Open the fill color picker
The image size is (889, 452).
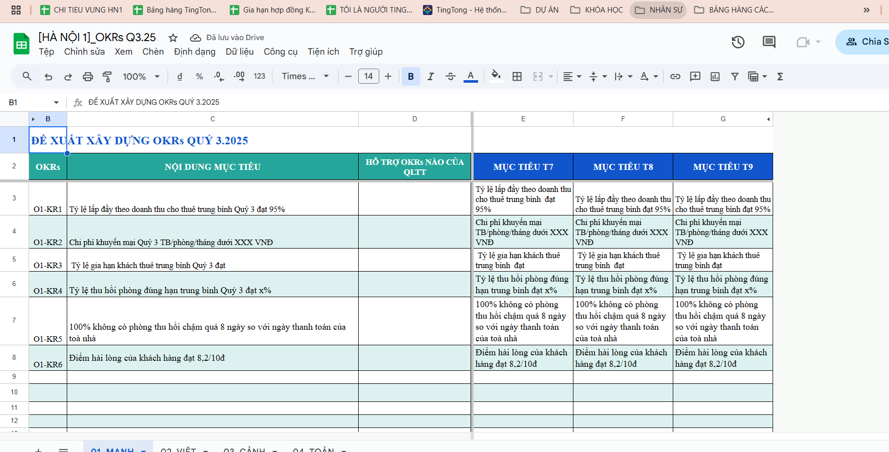[x=496, y=77]
